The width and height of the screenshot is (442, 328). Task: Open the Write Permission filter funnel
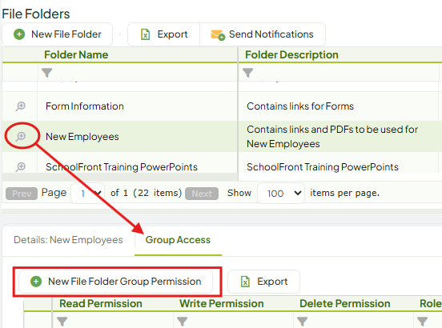182,322
